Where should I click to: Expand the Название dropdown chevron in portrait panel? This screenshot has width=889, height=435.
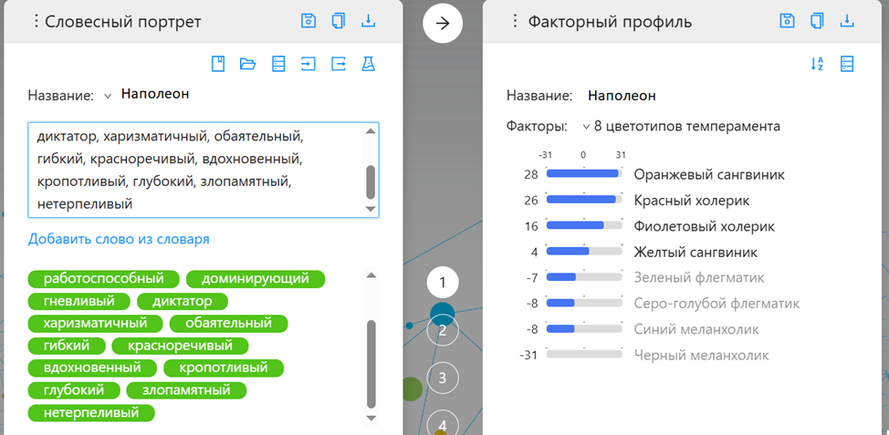pos(108,95)
